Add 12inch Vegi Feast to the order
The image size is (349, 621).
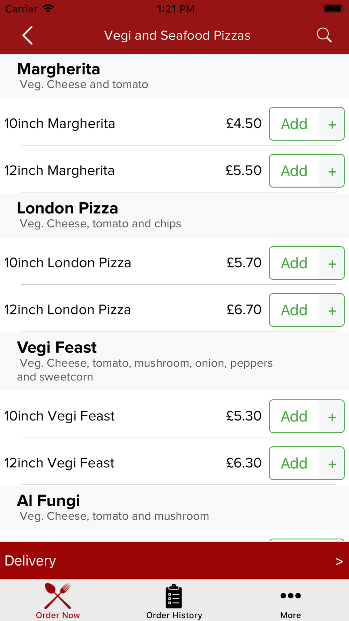(294, 463)
